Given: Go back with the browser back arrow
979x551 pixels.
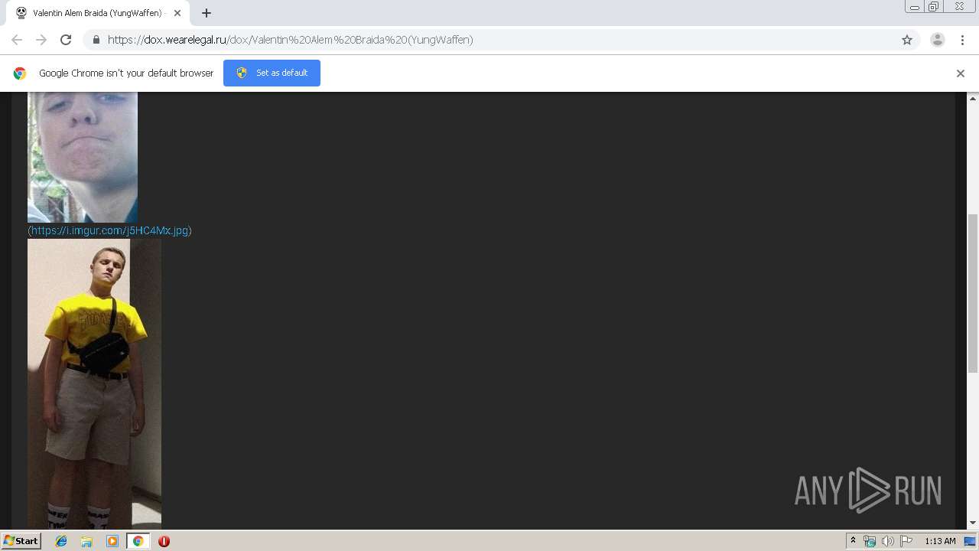Looking at the screenshot, I should click(x=17, y=40).
